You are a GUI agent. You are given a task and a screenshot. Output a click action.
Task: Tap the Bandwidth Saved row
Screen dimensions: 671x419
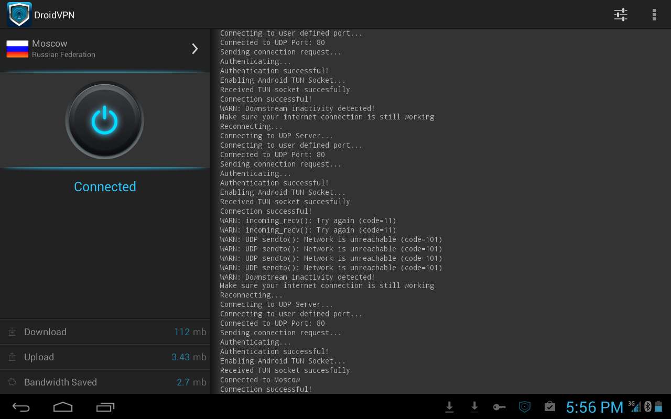(105, 382)
